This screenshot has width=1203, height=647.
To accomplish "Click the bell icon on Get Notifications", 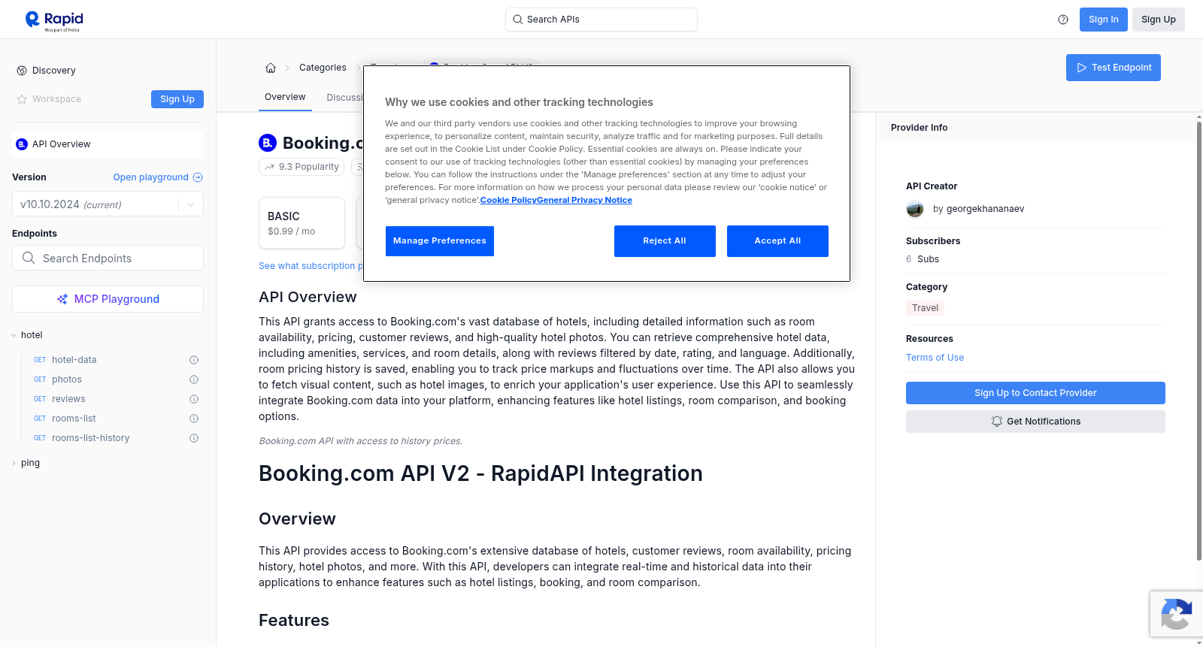I will point(997,422).
